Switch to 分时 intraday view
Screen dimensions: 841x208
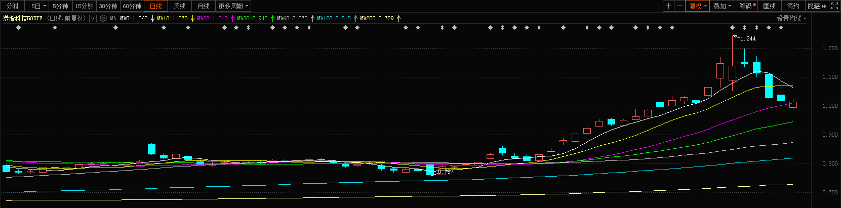pos(13,6)
